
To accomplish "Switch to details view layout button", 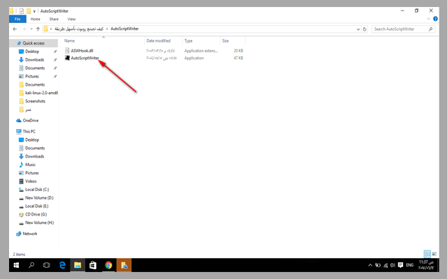I will 427,254.
